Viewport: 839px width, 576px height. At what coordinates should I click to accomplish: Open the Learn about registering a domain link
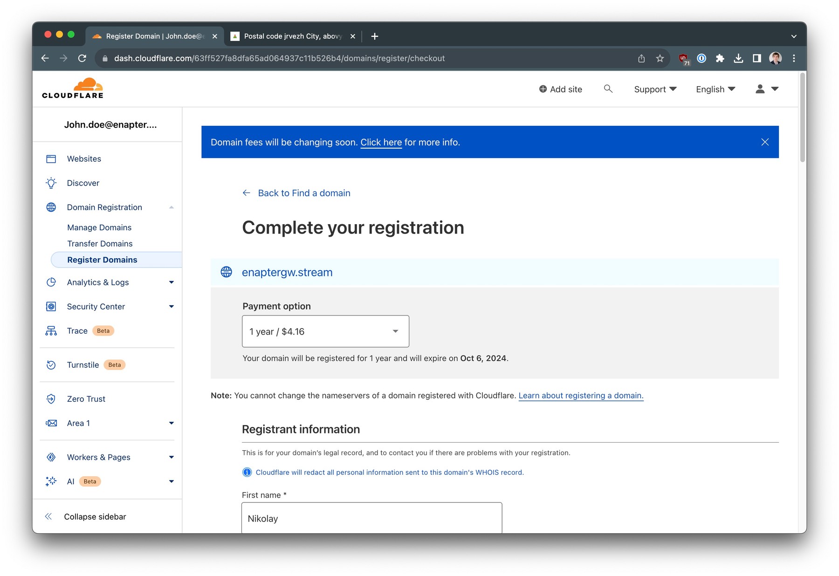tap(580, 395)
